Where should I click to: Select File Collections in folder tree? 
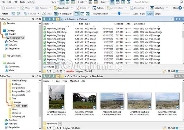coord(14,56)
